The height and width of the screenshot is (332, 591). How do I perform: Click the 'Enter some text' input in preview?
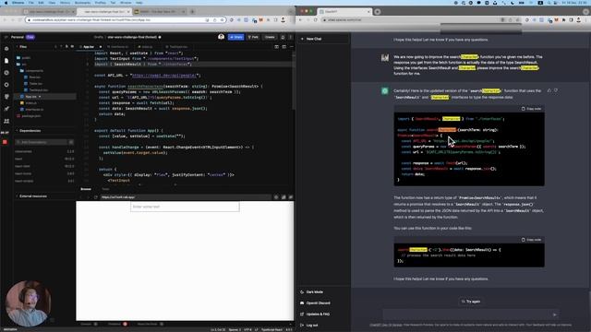point(185,207)
